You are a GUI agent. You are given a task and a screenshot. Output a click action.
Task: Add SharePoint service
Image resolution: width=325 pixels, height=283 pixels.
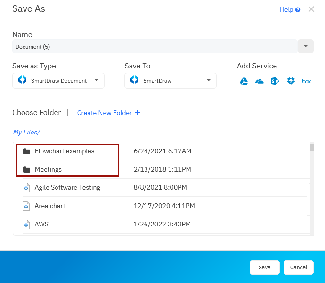pos(275,81)
